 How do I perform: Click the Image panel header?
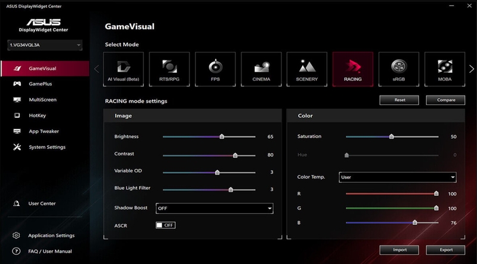click(x=193, y=116)
